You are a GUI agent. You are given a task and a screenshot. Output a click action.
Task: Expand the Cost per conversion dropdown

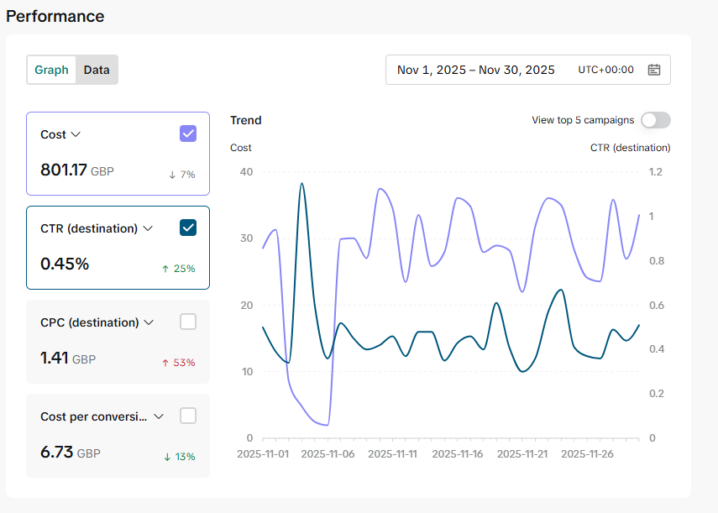(159, 416)
